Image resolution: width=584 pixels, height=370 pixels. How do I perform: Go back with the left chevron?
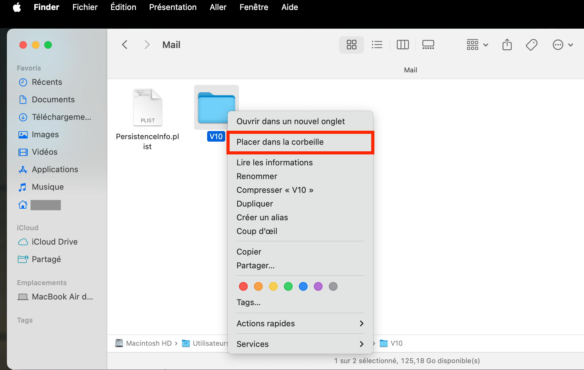[124, 45]
